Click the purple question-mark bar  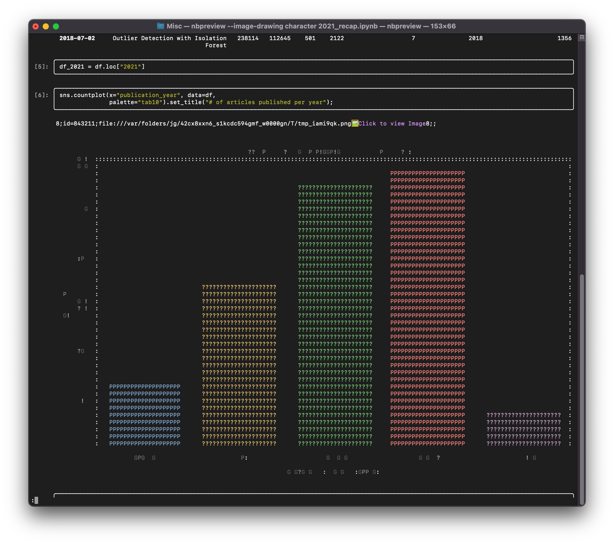point(523,429)
